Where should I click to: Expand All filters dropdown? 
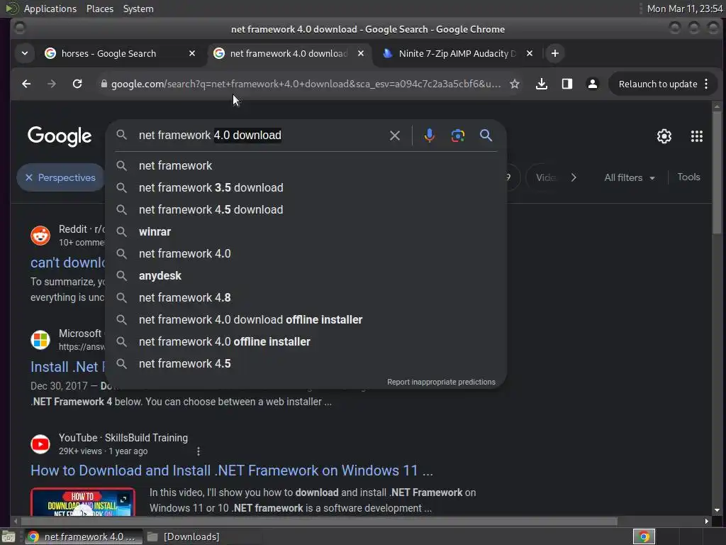point(630,177)
